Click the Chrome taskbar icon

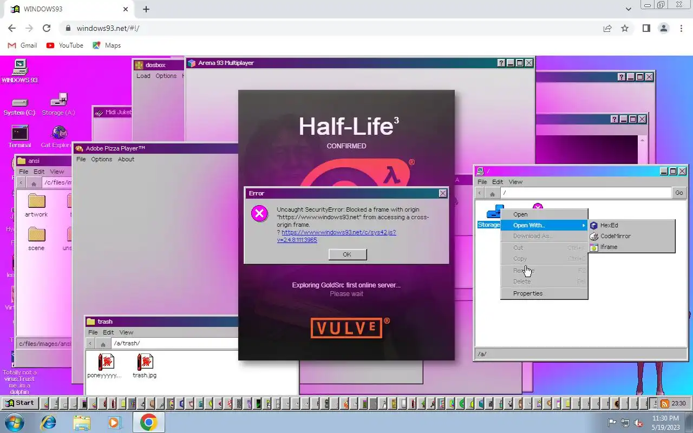148,422
